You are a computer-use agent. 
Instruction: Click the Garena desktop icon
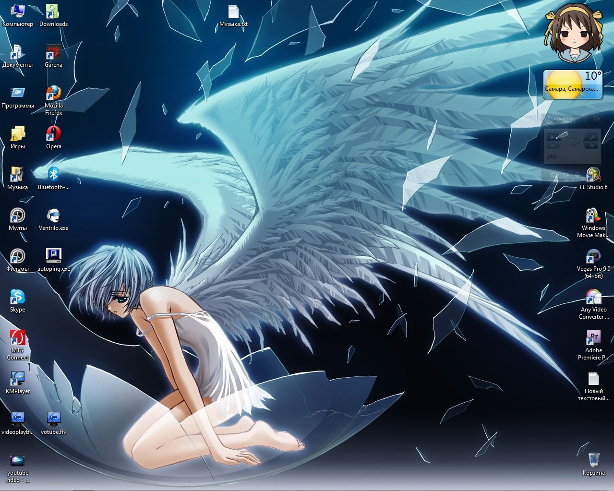click(53, 53)
